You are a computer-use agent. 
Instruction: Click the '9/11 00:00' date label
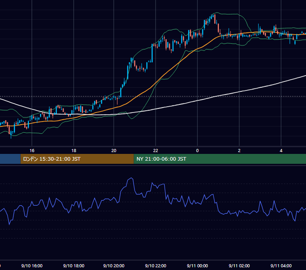pos(197,265)
